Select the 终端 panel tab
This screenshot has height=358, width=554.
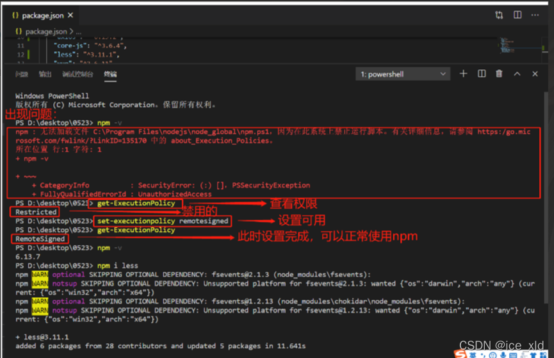(110, 74)
